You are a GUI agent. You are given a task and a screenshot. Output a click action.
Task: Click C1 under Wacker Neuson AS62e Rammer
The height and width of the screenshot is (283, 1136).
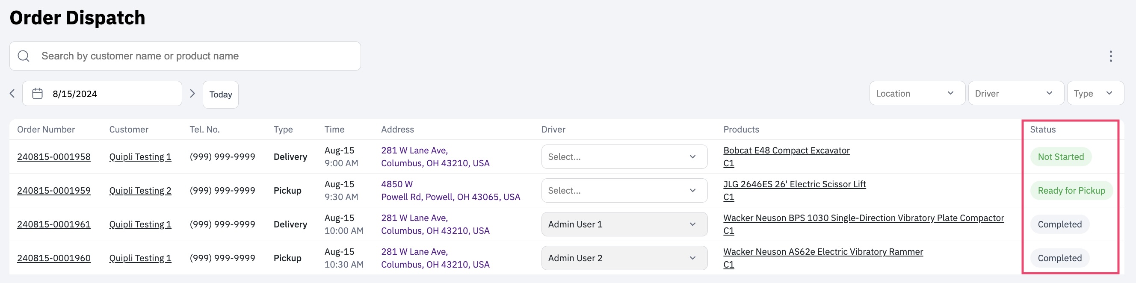728,265
